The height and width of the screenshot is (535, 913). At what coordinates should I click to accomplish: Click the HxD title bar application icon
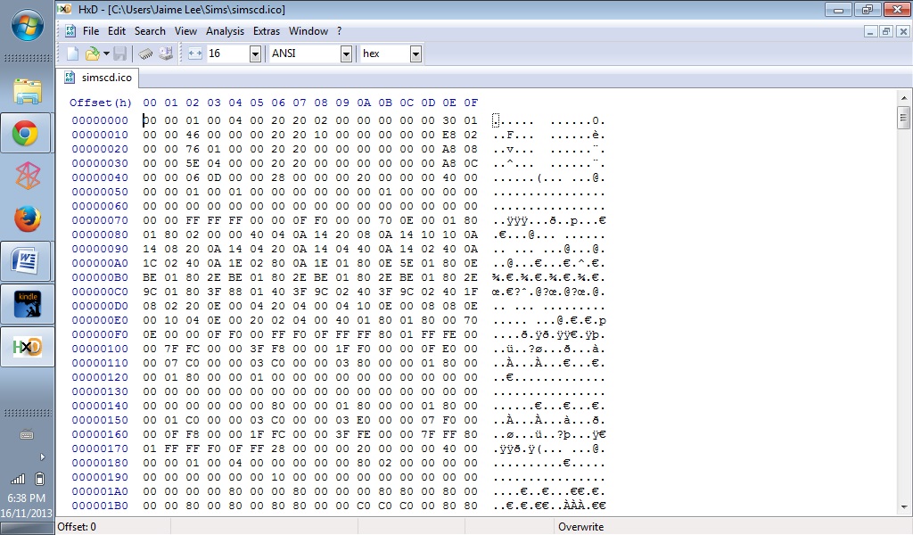(64, 9)
